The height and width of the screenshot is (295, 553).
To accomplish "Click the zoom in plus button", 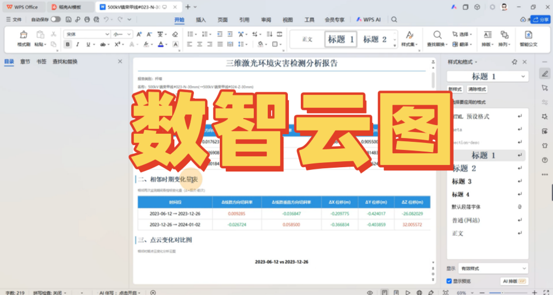I will coord(534,292).
